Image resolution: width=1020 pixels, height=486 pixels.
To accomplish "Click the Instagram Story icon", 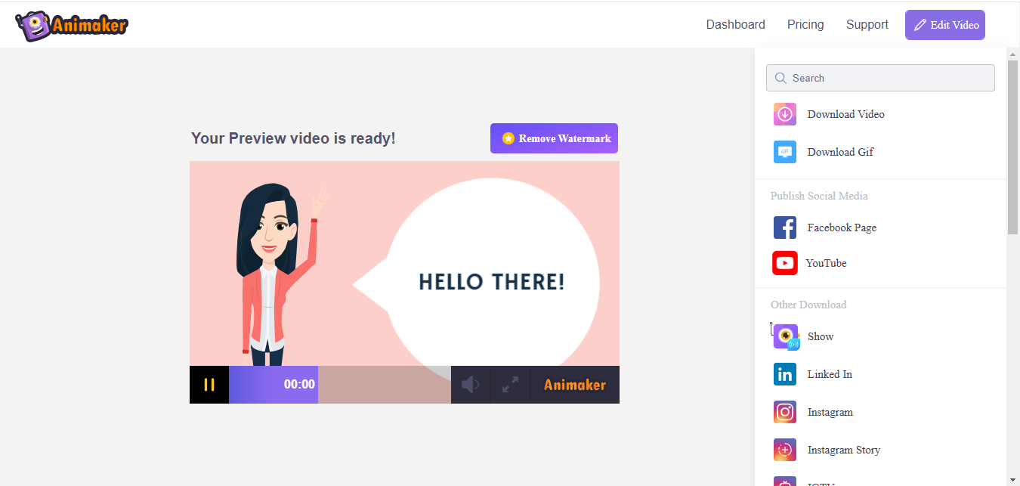I will [x=785, y=450].
